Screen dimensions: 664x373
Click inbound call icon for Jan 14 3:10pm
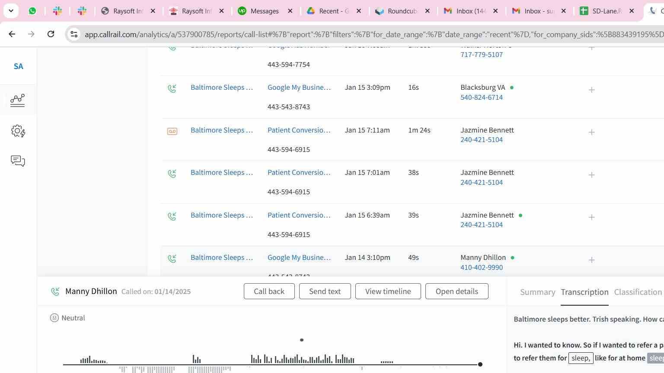tap(172, 259)
